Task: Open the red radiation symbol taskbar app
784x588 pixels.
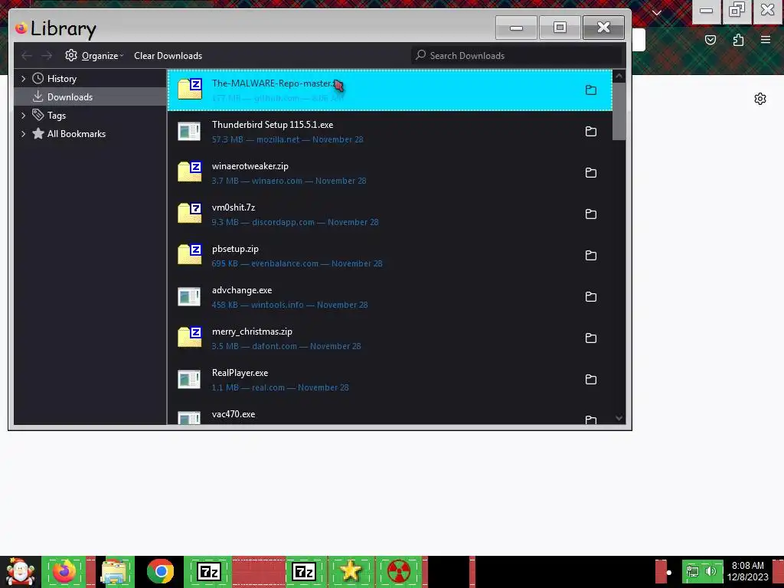Action: click(x=399, y=572)
